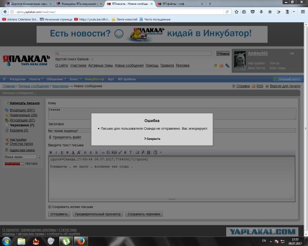Open Разделы in navigation bar
The width and height of the screenshot is (308, 246).
tap(17, 79)
